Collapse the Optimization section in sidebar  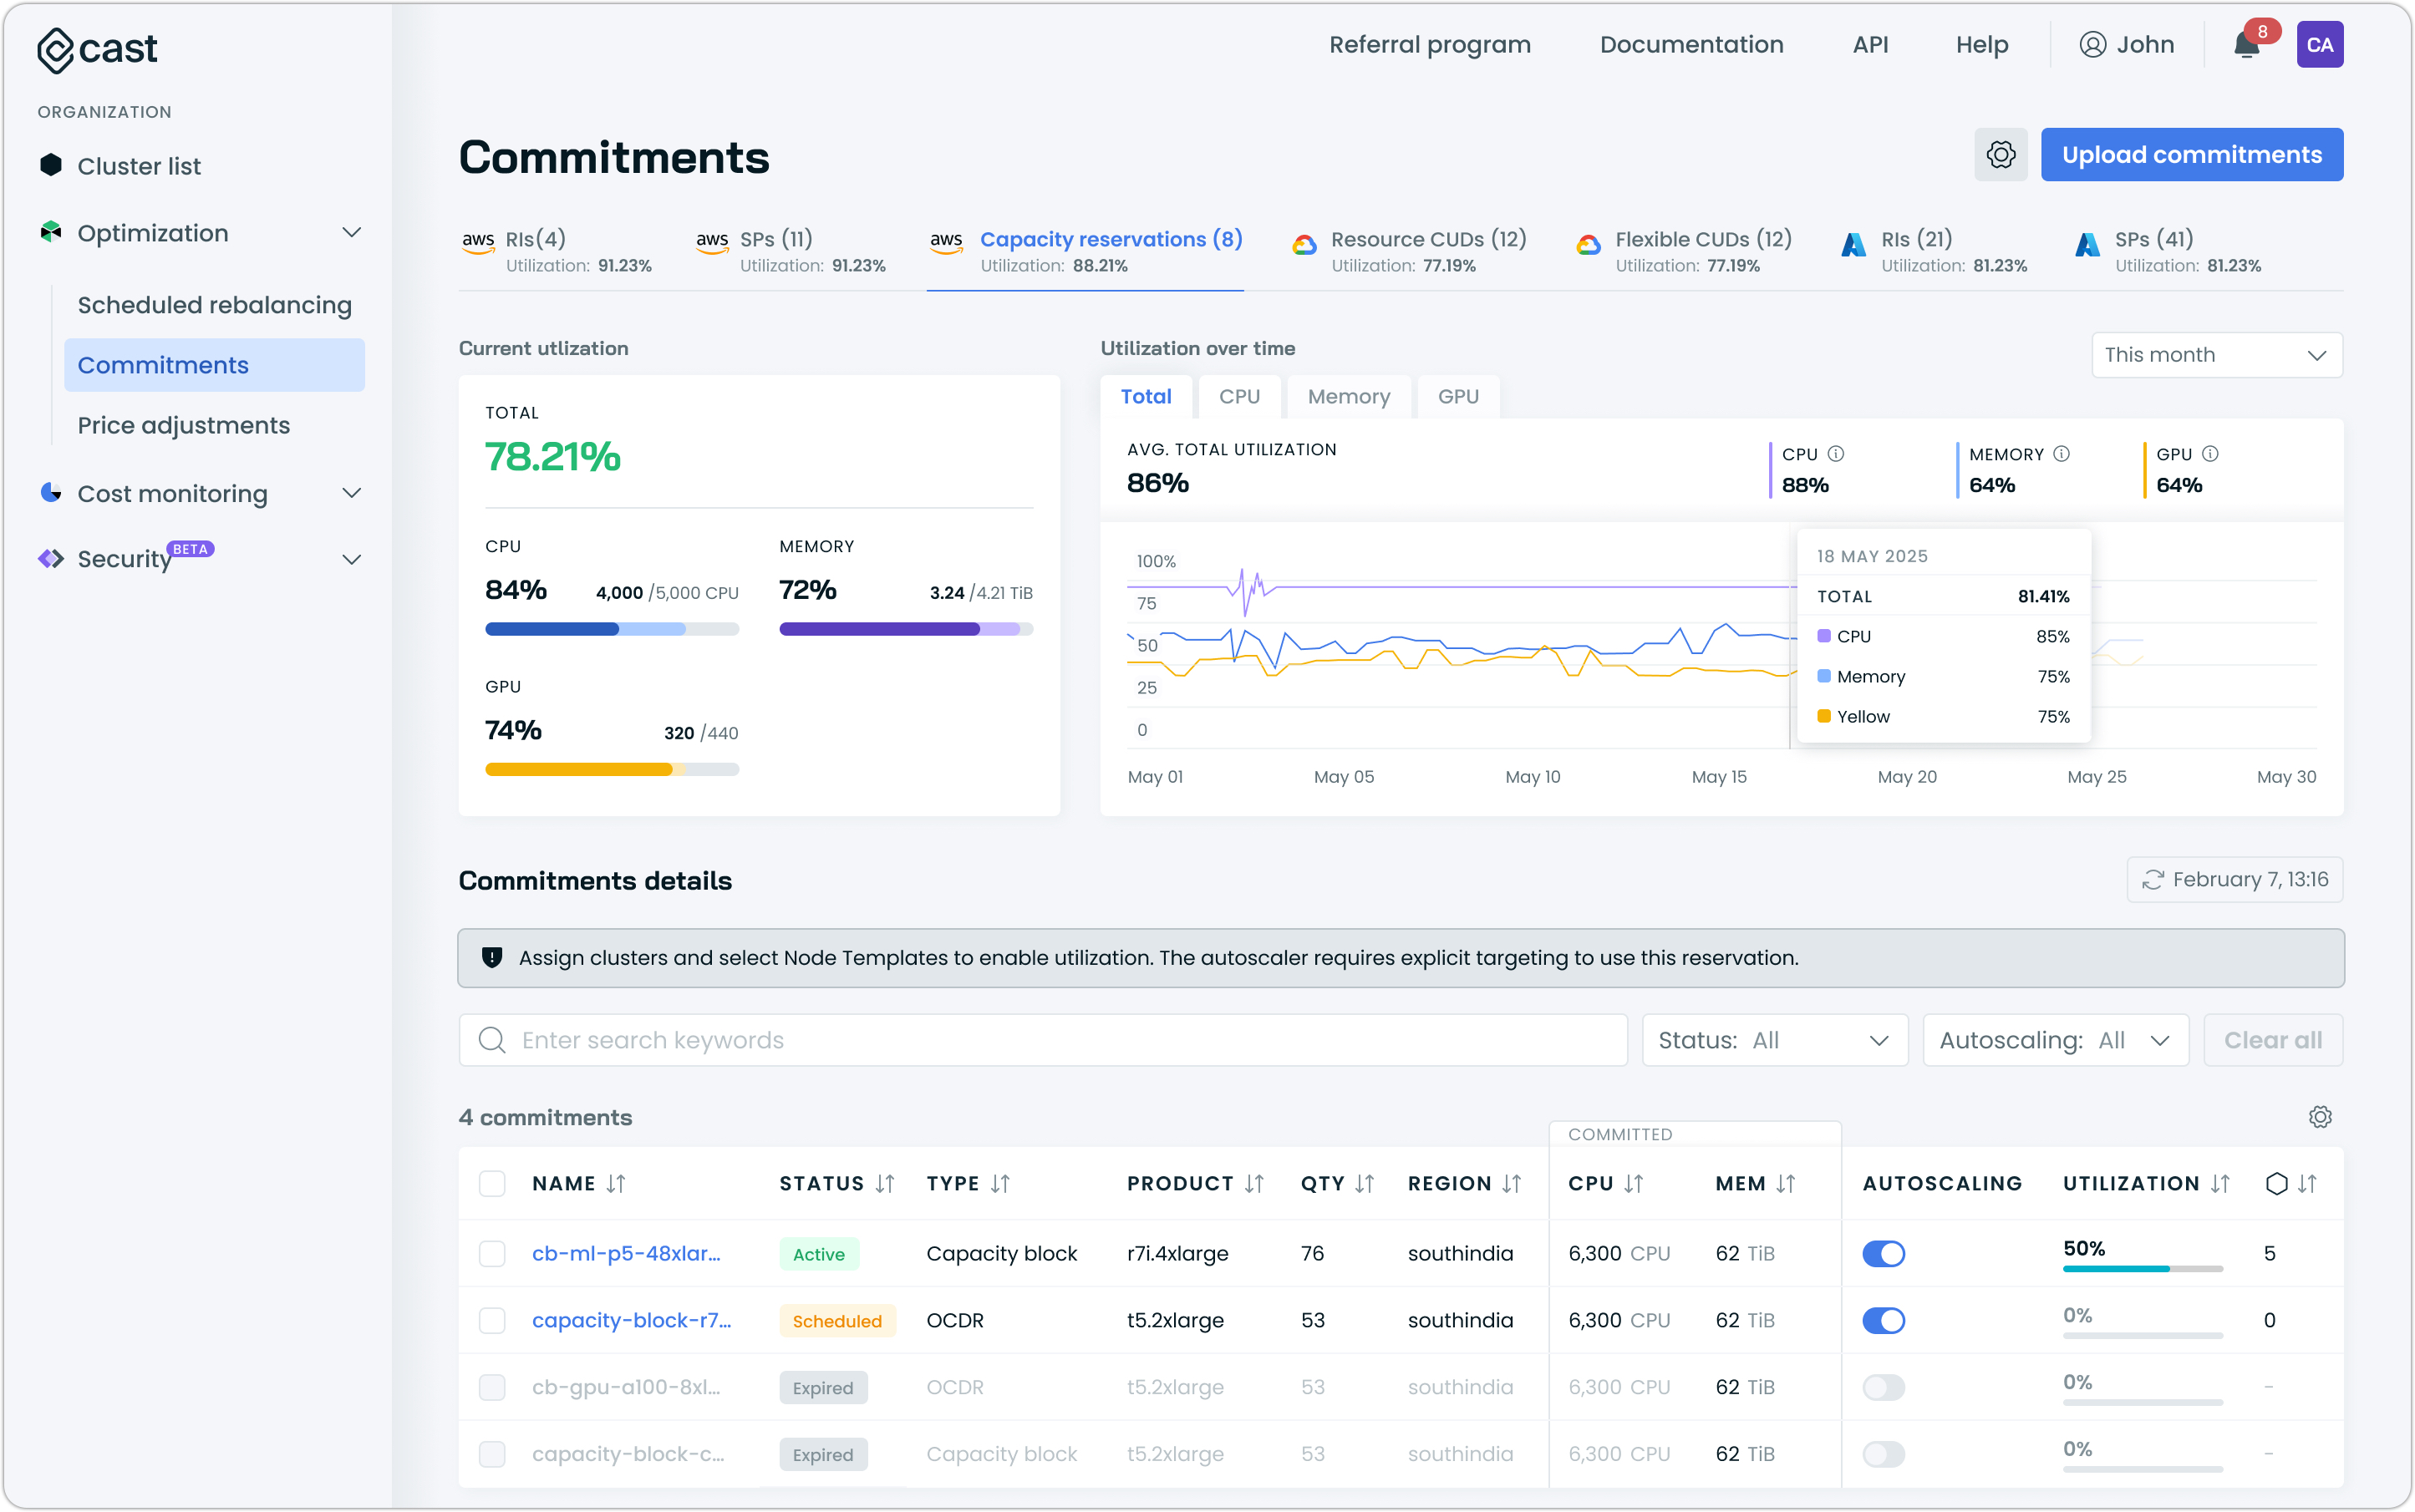[351, 232]
